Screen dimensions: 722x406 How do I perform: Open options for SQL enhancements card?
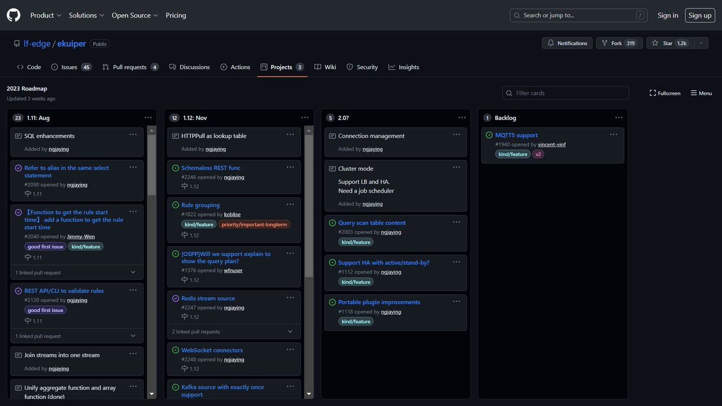click(x=133, y=135)
